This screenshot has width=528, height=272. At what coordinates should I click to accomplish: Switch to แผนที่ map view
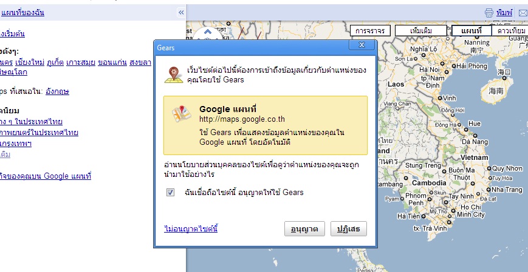click(471, 31)
